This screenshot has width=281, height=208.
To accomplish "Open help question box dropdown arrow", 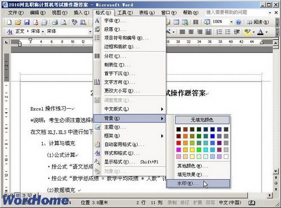I will [x=270, y=13].
